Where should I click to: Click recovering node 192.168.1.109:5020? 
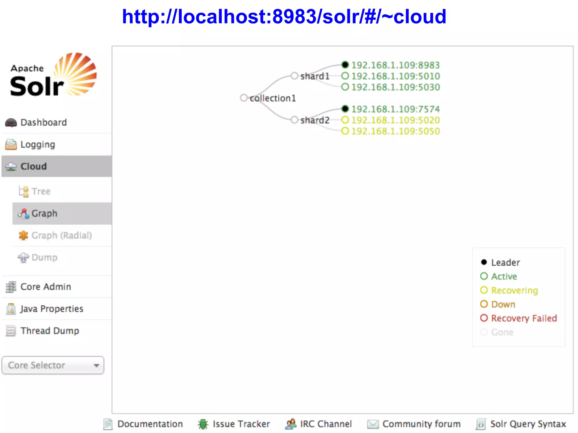click(x=395, y=120)
